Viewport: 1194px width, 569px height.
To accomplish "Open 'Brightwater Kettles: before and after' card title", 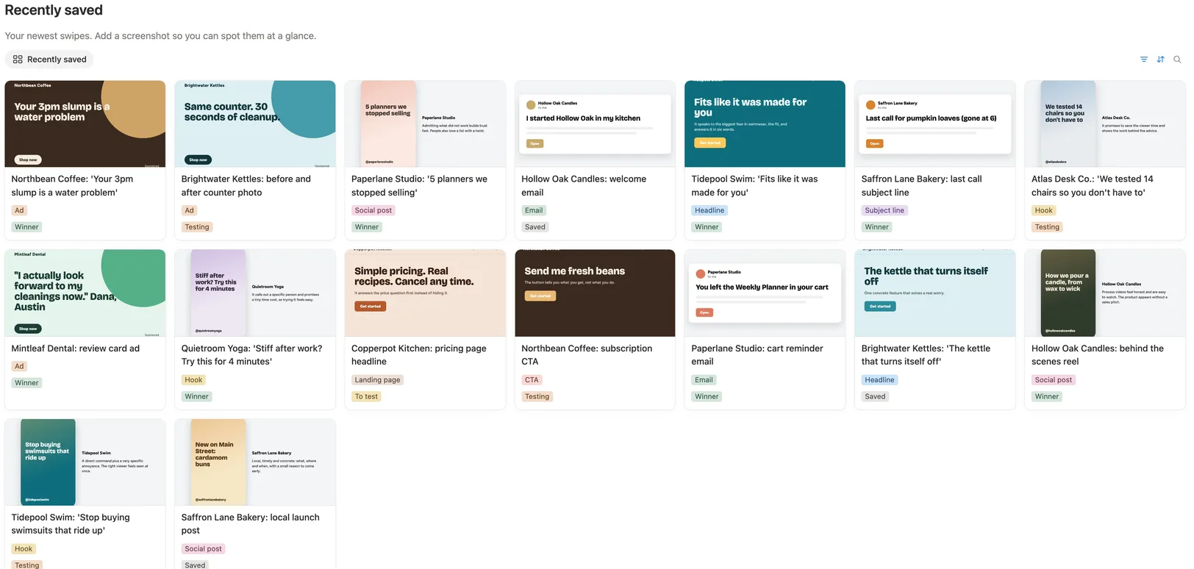I will [246, 186].
